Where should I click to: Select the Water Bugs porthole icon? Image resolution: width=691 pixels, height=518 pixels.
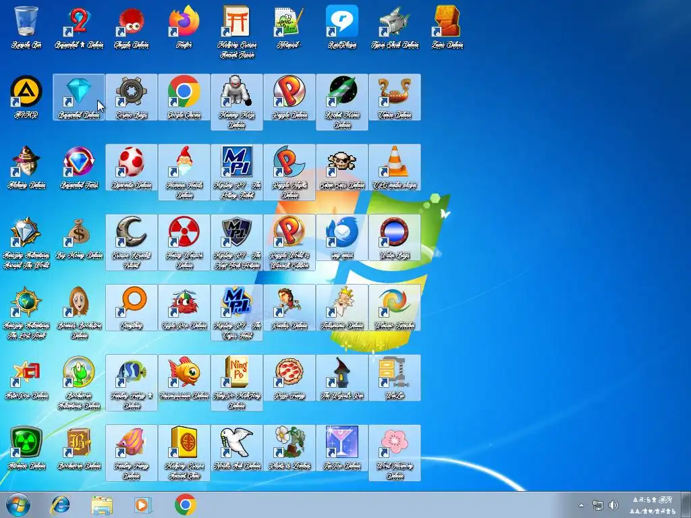click(x=394, y=238)
